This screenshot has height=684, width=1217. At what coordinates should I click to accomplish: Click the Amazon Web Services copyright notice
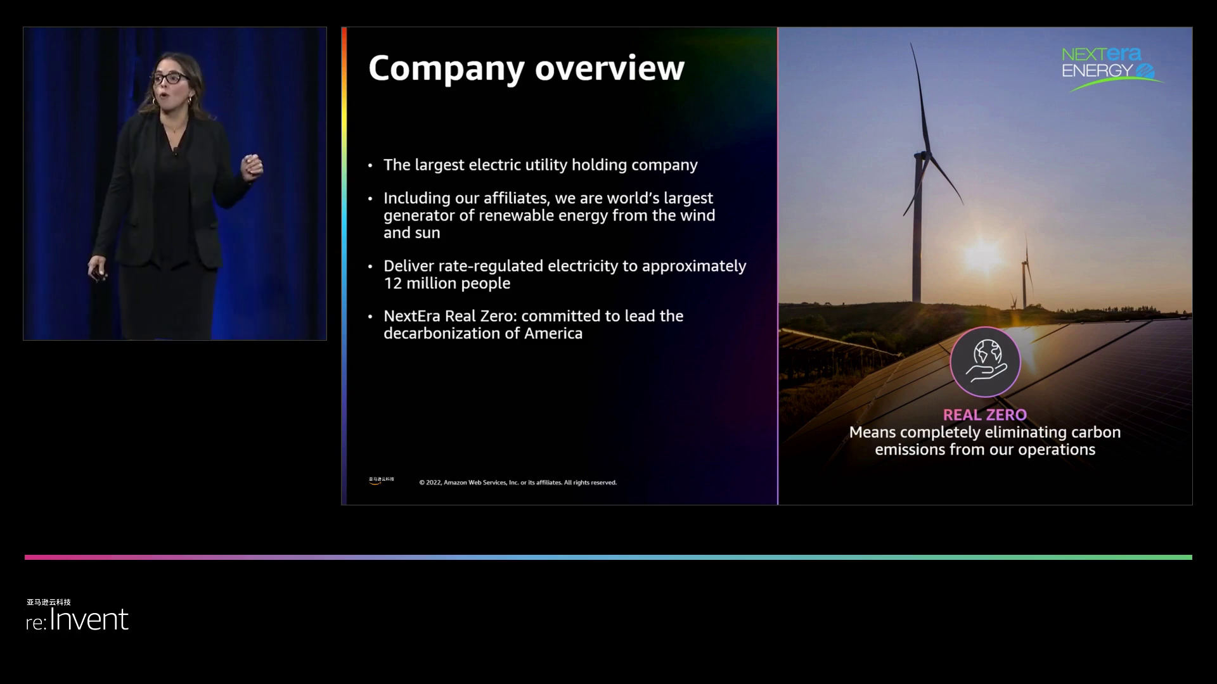[517, 483]
